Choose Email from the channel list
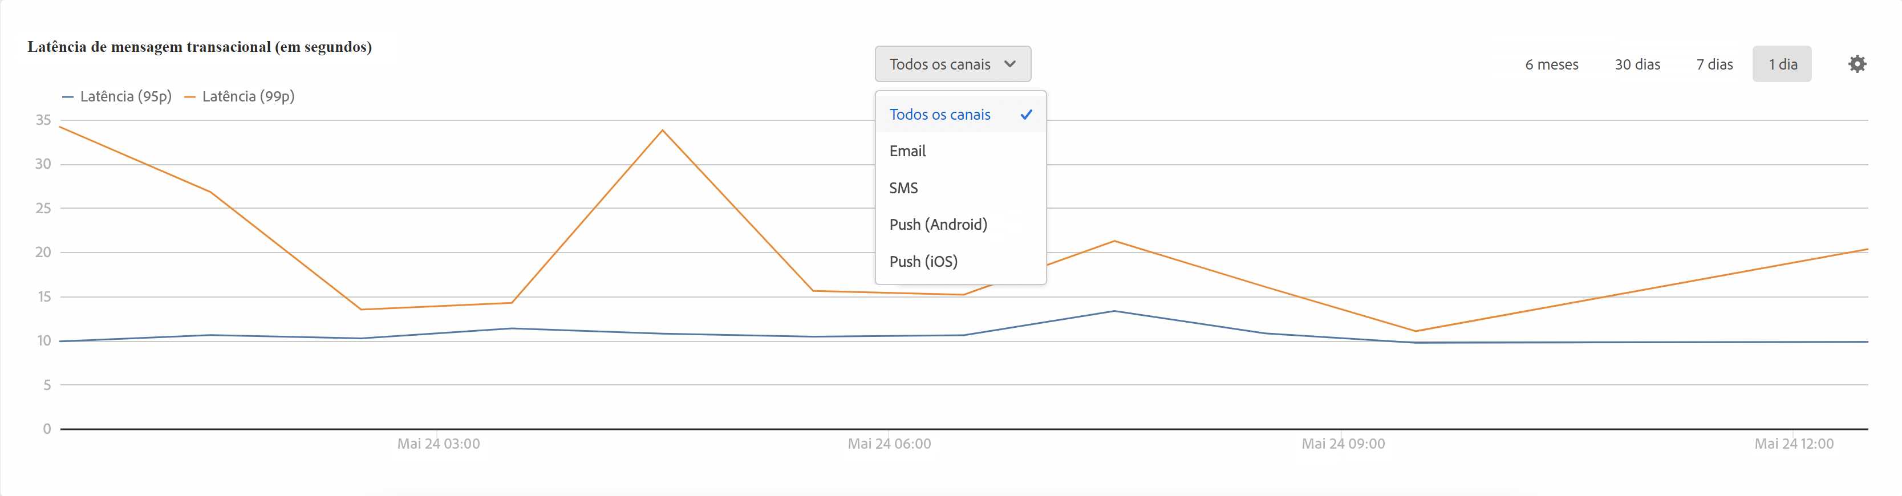 (x=907, y=151)
